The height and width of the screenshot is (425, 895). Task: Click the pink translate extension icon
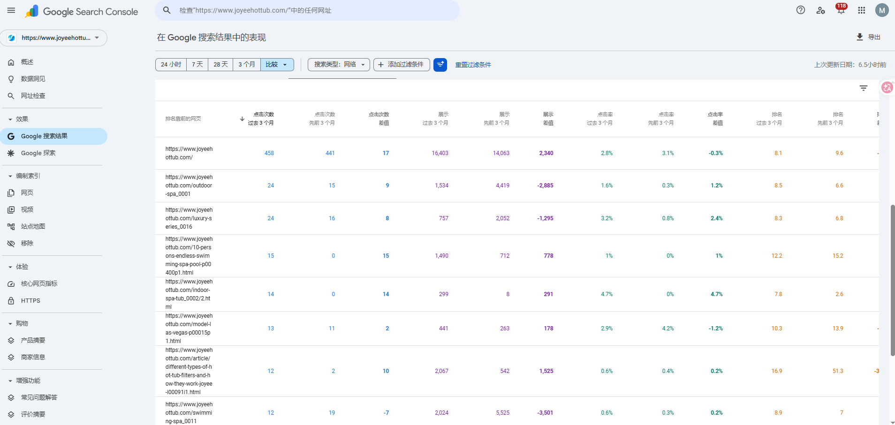click(x=887, y=88)
